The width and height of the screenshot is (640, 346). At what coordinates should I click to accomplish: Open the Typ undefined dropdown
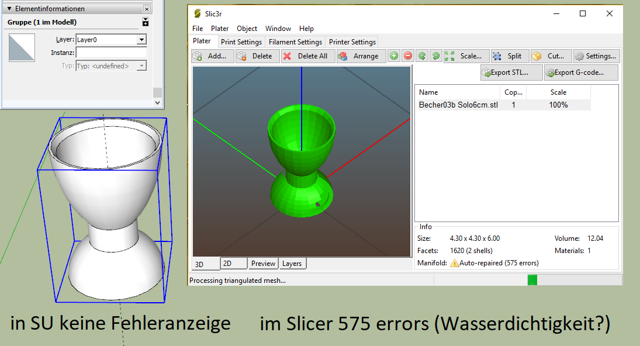[141, 66]
